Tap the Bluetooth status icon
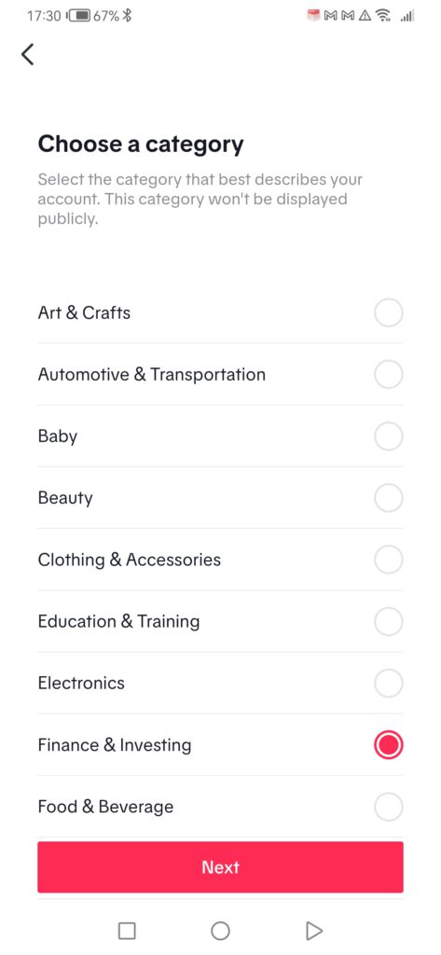Viewport: 441px width, 955px height. (127, 16)
